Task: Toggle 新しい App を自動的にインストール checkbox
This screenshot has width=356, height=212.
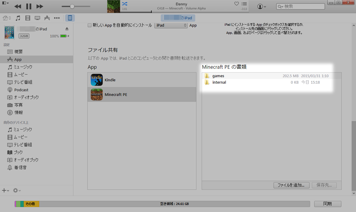Action: [x=90, y=25]
